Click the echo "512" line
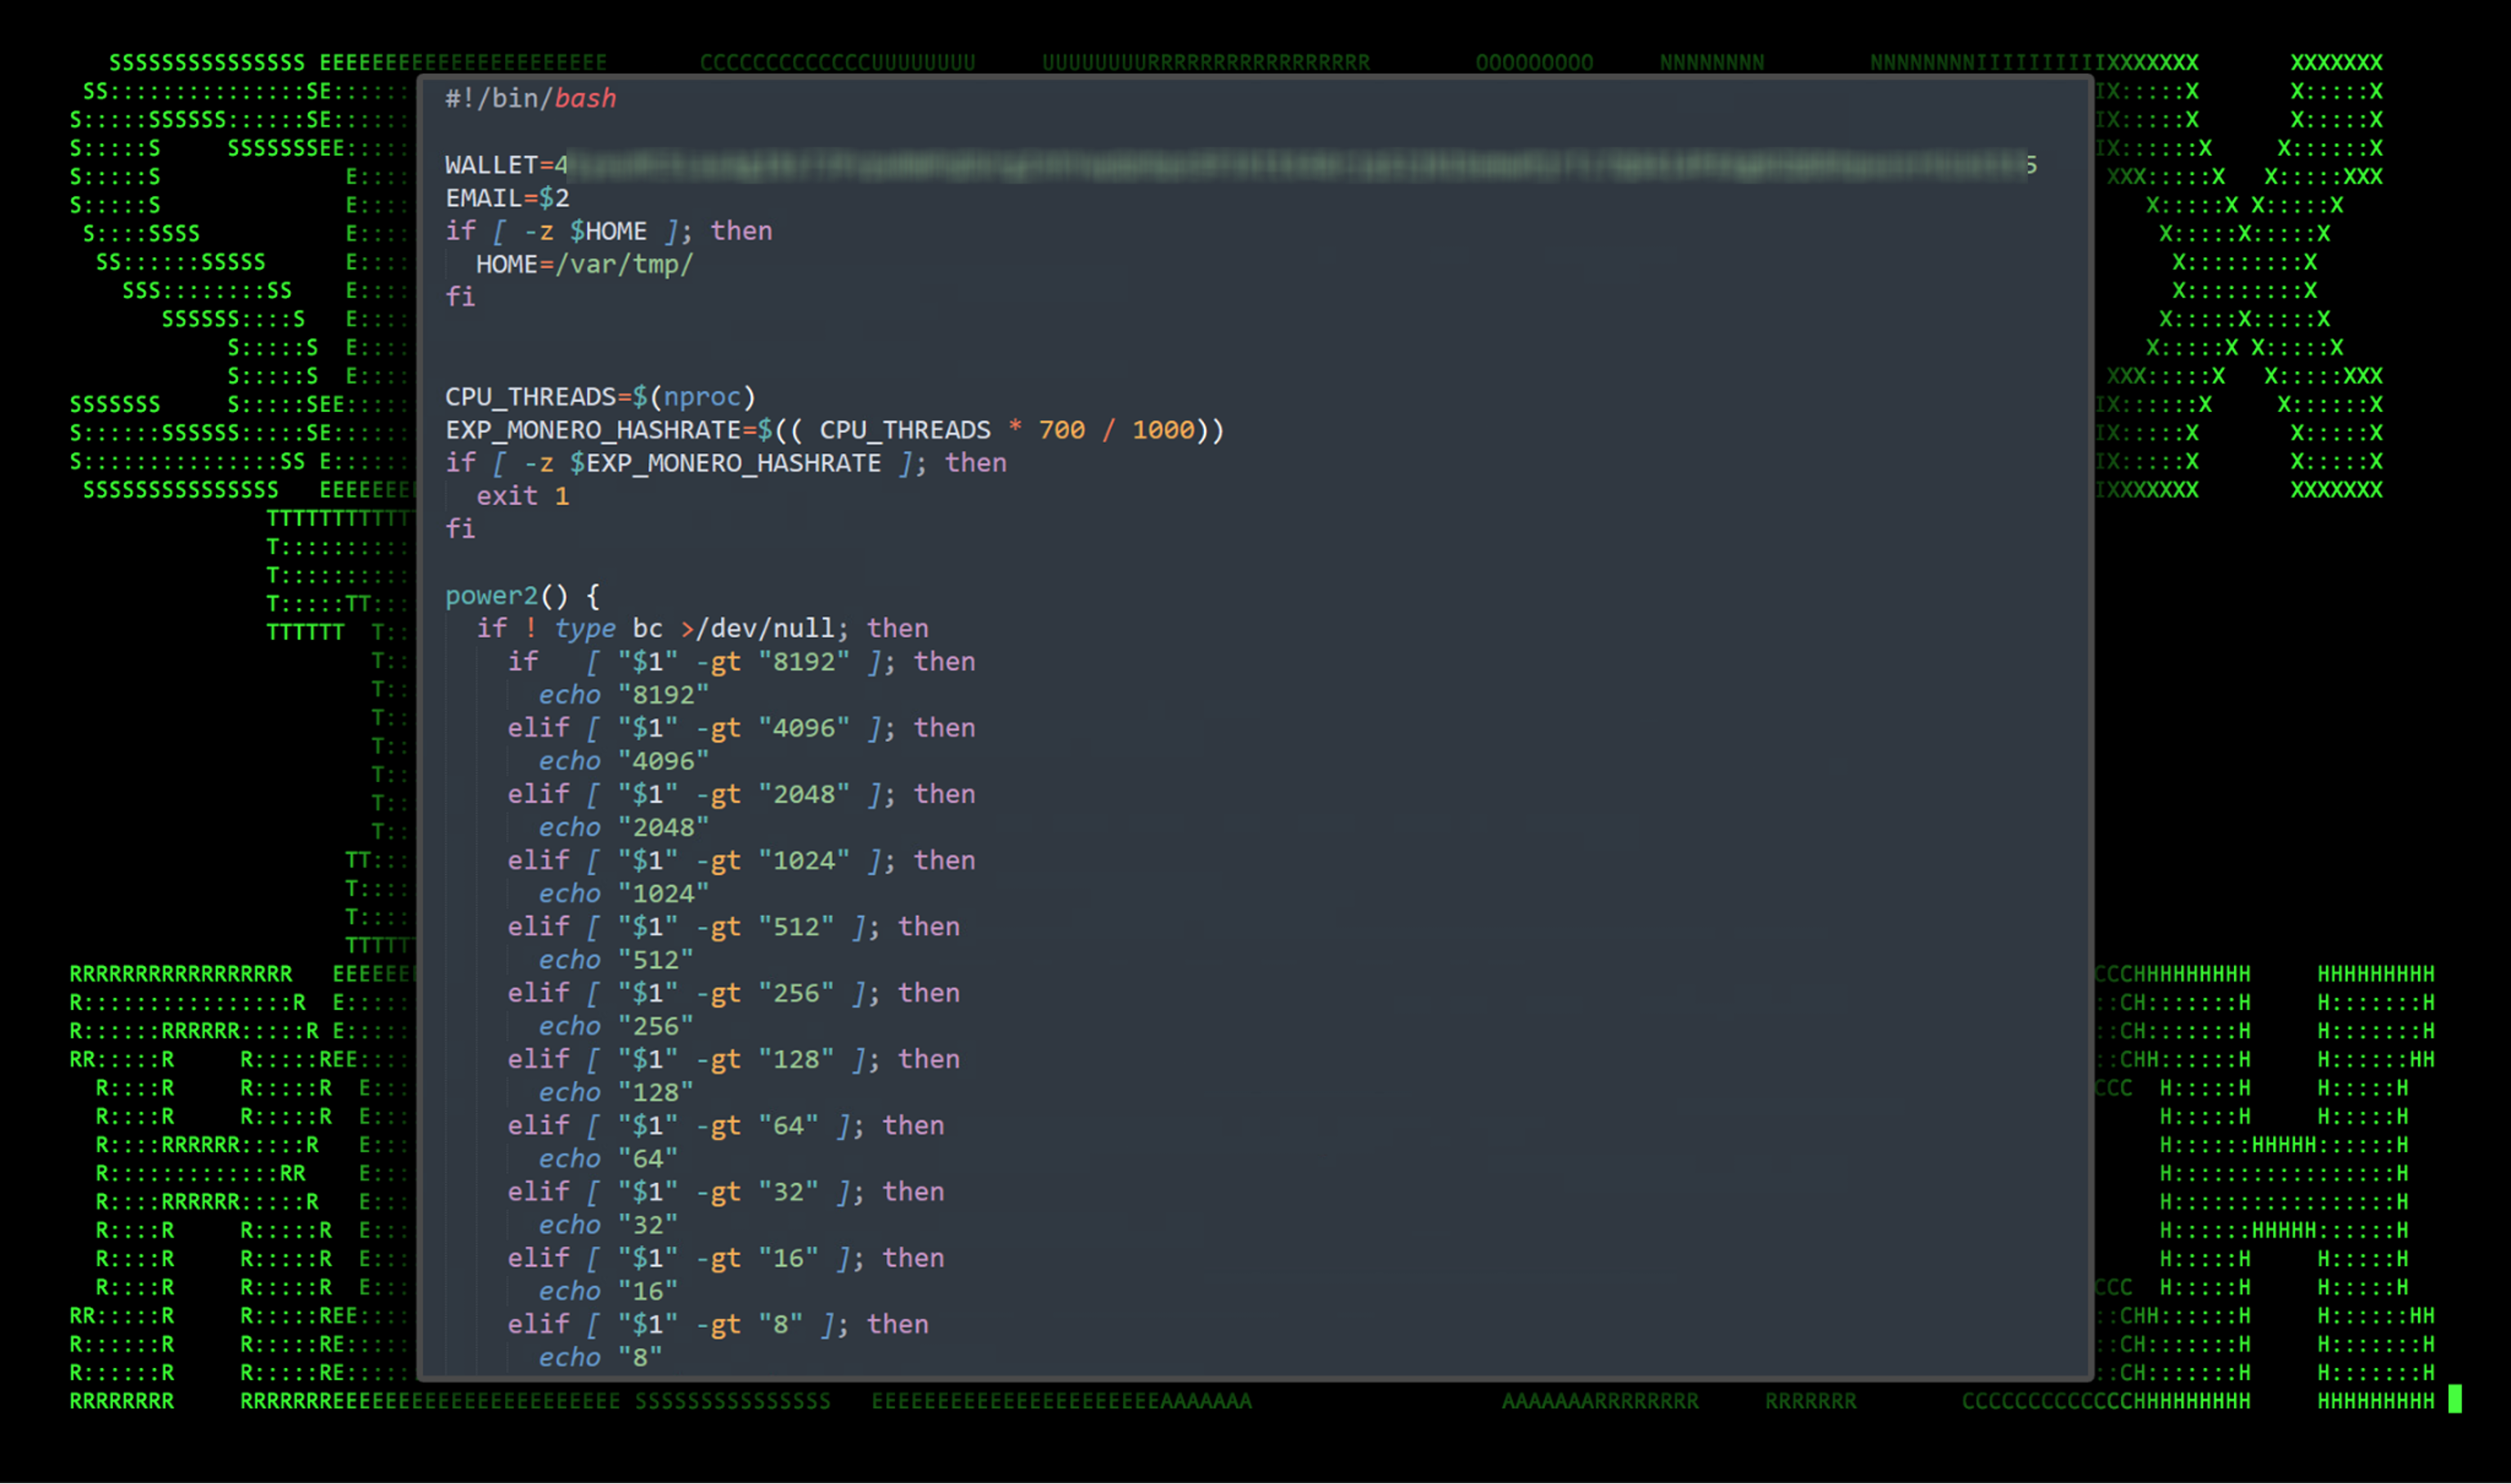 [615, 960]
